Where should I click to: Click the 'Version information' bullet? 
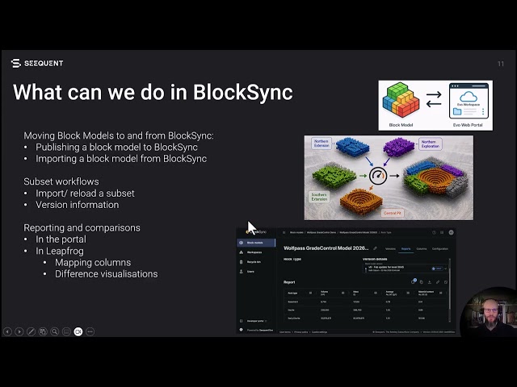click(x=78, y=205)
